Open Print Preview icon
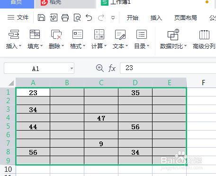 click(x=77, y=18)
